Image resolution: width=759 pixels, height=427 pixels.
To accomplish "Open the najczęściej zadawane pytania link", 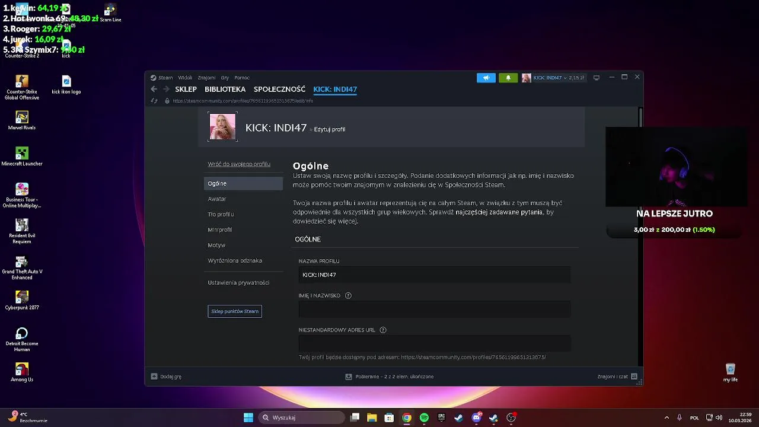I will (499, 212).
